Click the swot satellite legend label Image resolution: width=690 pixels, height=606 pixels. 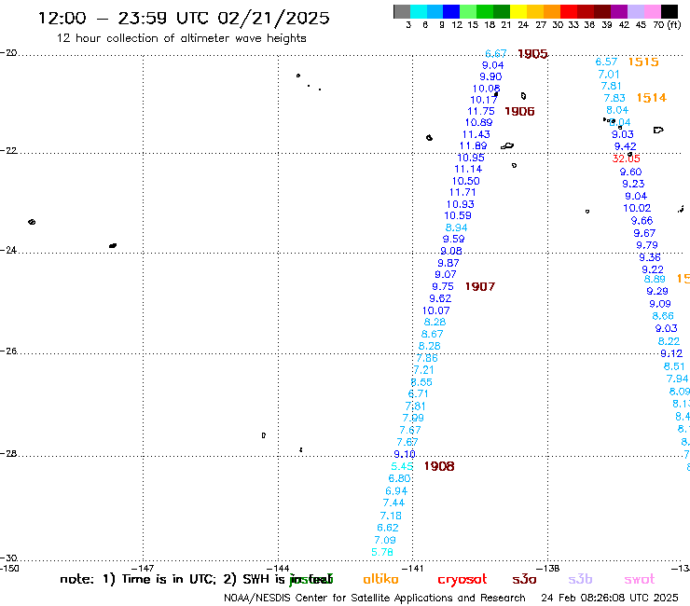coord(640,579)
